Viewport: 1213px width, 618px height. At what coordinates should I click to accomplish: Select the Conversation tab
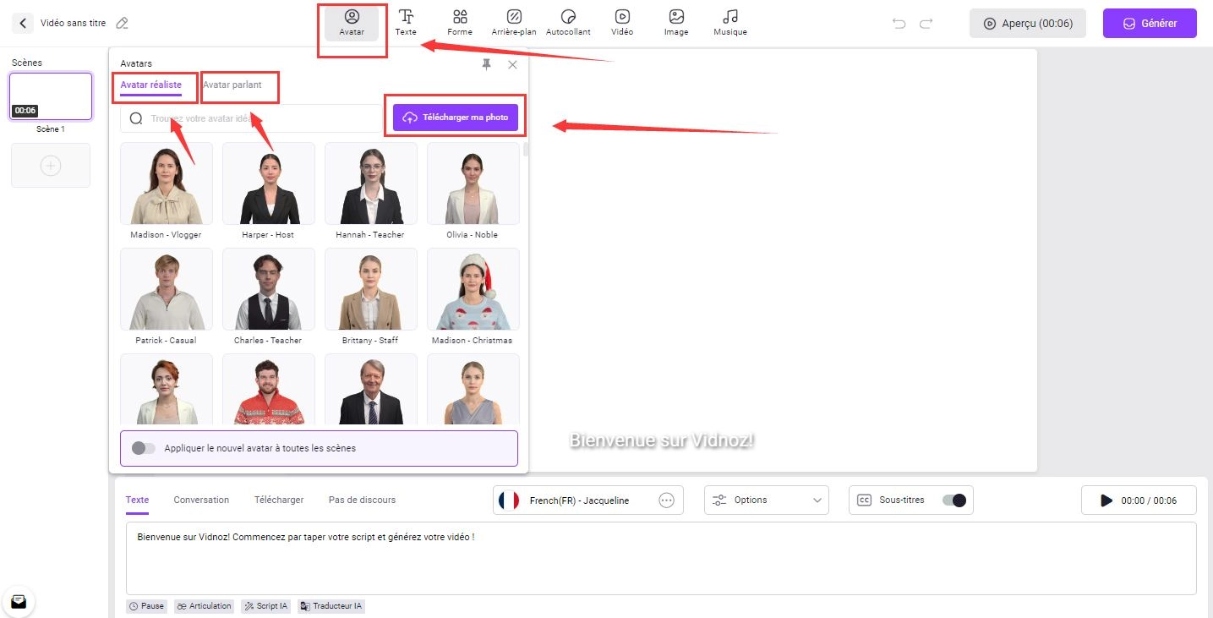(201, 500)
